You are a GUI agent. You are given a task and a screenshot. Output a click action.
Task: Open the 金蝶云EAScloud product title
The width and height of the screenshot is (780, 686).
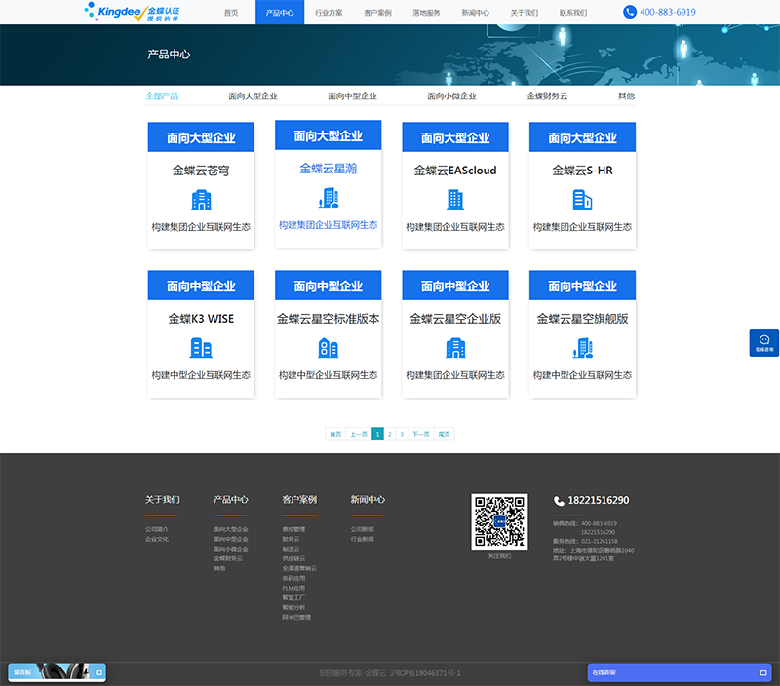point(455,171)
